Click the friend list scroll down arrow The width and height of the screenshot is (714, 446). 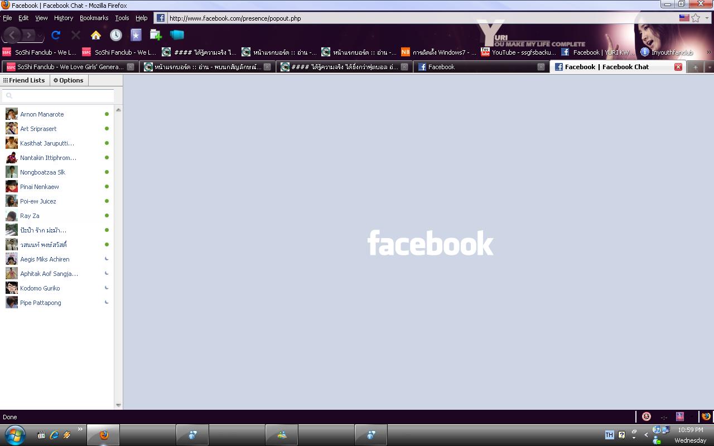pyautogui.click(x=118, y=405)
